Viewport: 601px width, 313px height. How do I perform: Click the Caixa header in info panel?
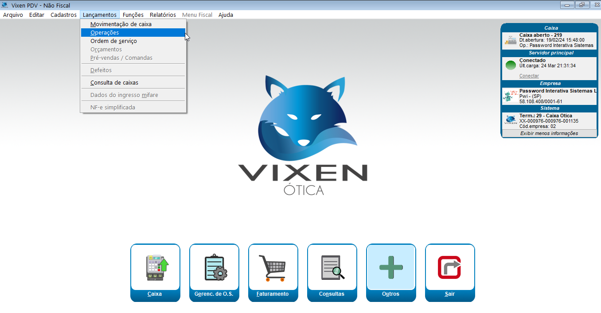click(x=551, y=28)
